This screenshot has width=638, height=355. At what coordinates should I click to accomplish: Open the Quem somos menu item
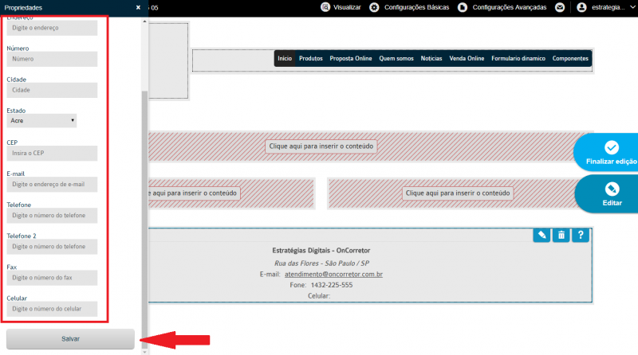[396, 58]
